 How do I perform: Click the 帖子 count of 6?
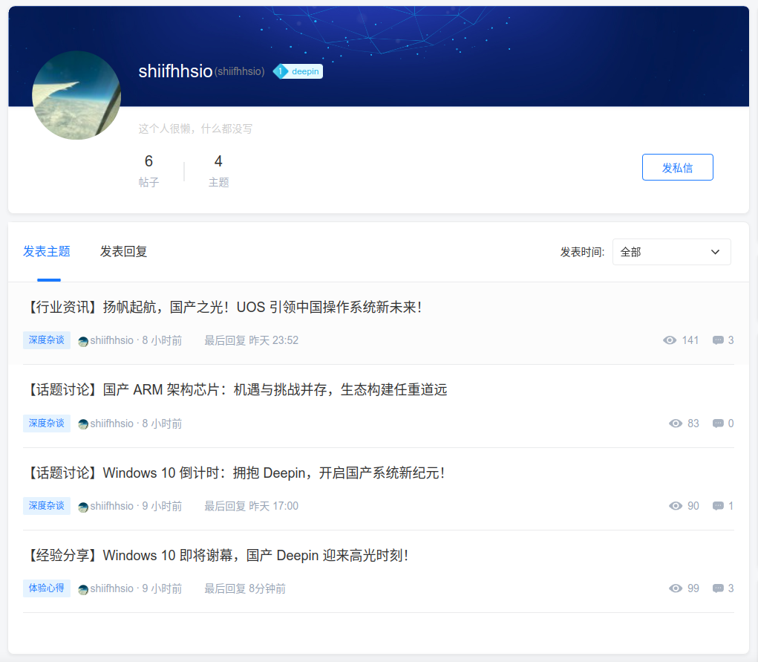pos(148,170)
